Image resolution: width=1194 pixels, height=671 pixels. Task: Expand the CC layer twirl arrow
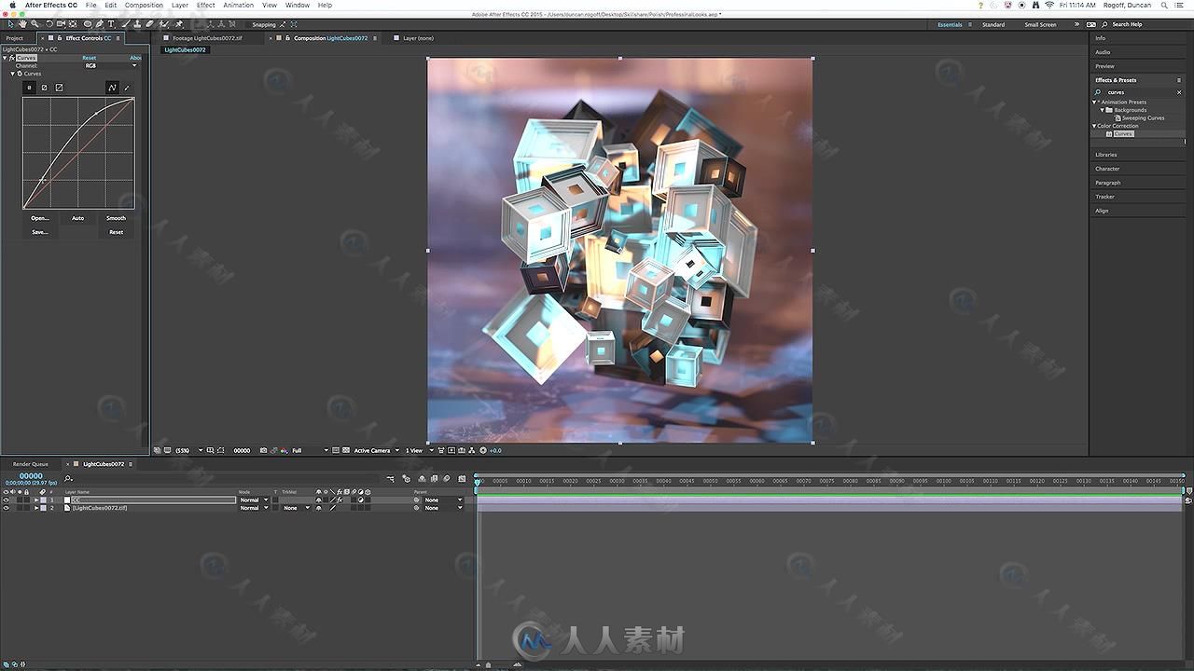tap(36, 500)
